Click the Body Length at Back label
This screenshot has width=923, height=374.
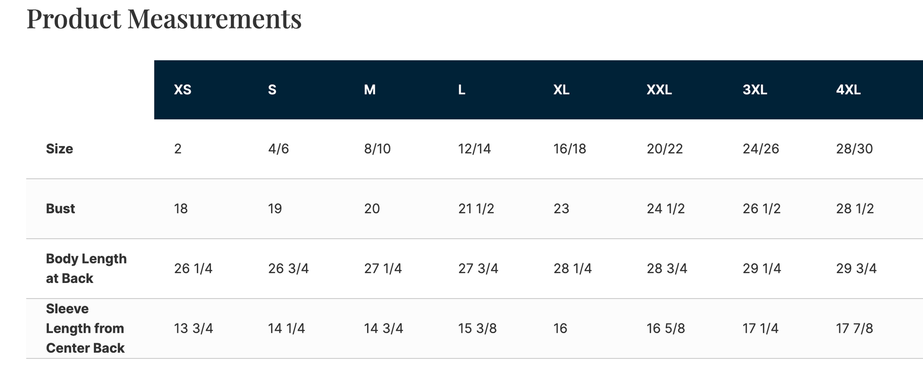(86, 268)
